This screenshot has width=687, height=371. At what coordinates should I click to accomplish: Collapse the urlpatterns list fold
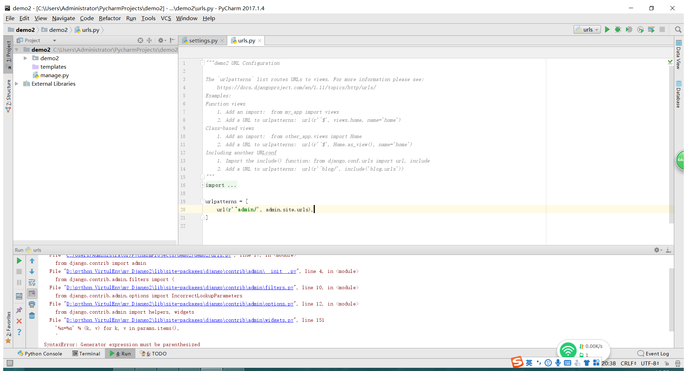(x=202, y=201)
